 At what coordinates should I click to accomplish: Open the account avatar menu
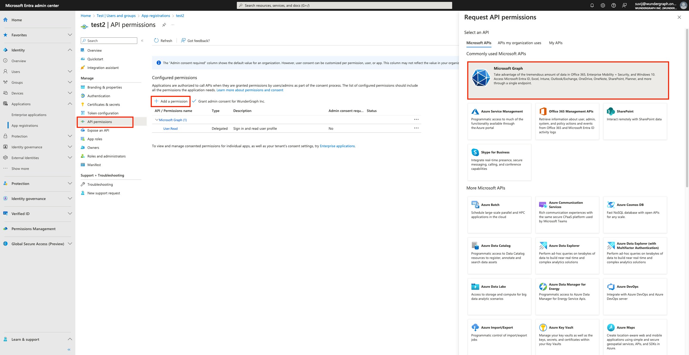click(x=683, y=5)
